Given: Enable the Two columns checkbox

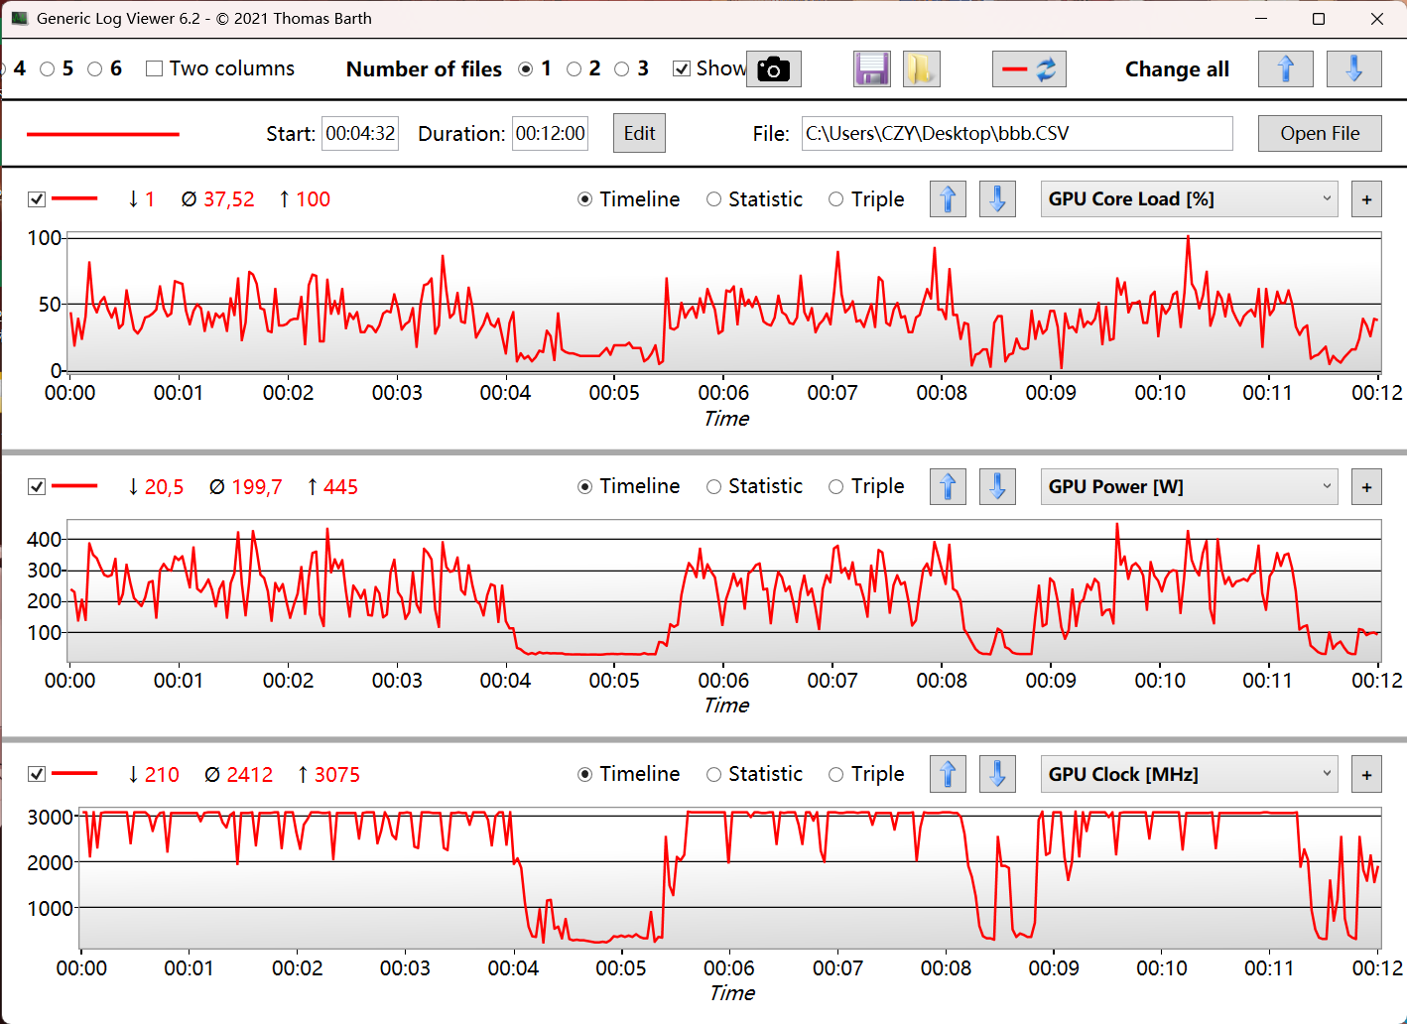Looking at the screenshot, I should coord(155,68).
